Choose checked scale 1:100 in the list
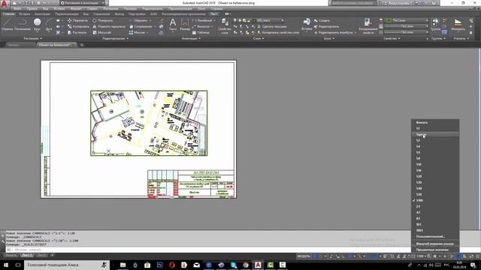Image resolution: width=481 pixels, height=270 pixels. click(435, 200)
